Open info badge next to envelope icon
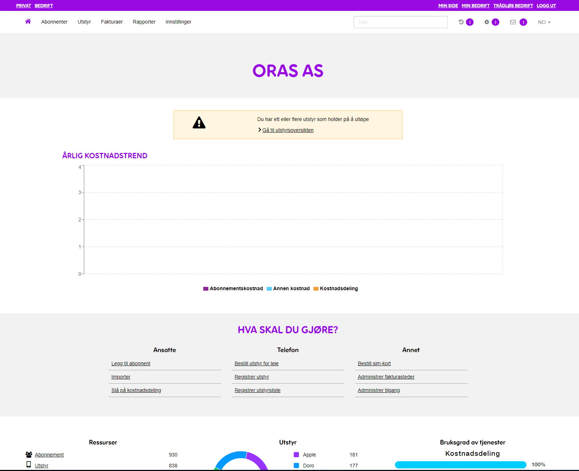The width and height of the screenshot is (579, 471). tap(523, 22)
